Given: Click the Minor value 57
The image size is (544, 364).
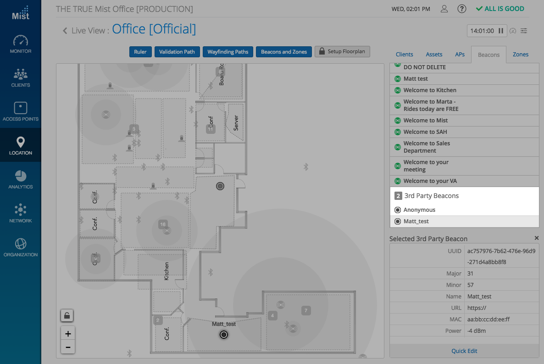Looking at the screenshot, I should tap(470, 285).
